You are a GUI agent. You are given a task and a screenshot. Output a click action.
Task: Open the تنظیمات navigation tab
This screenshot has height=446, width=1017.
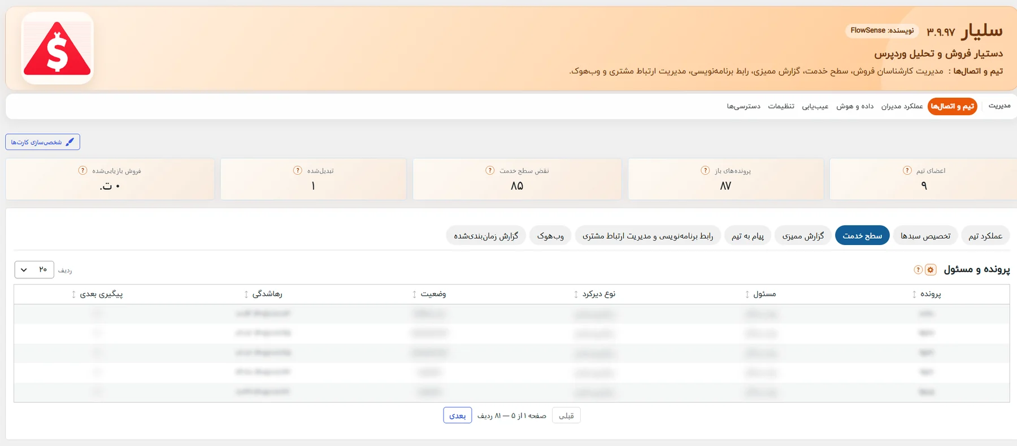781,106
